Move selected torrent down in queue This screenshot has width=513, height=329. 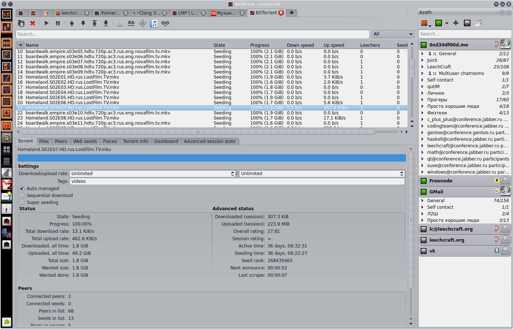click(83, 23)
